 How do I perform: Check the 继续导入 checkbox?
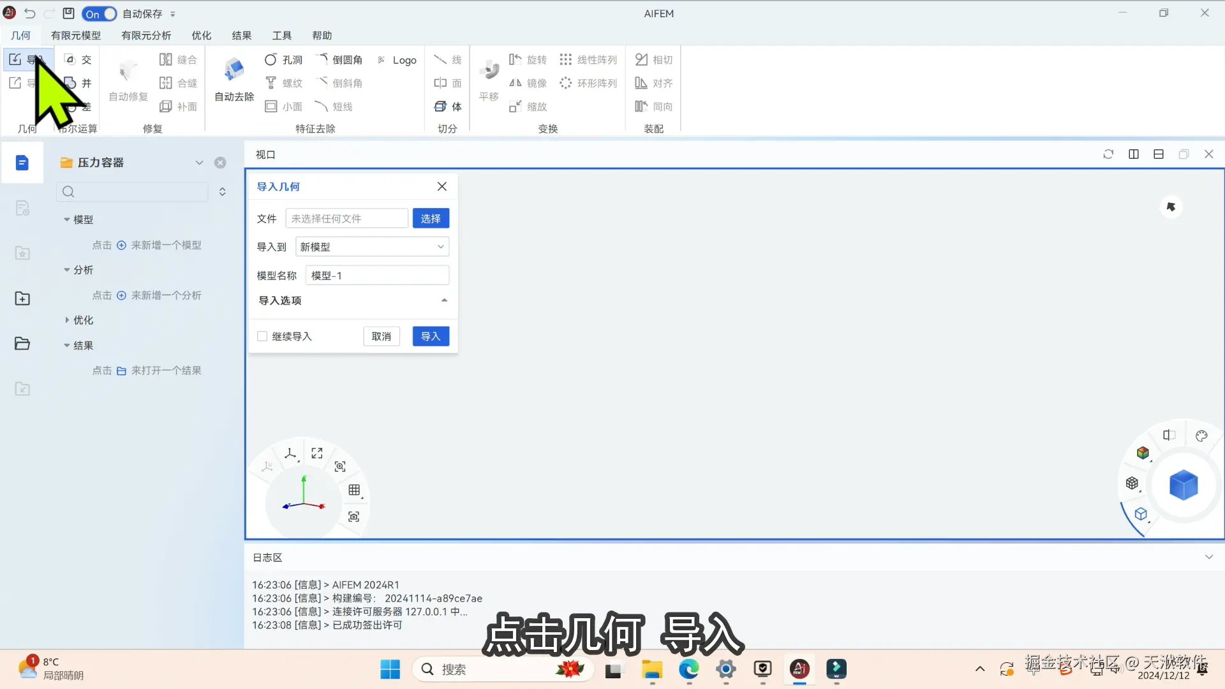pos(262,336)
